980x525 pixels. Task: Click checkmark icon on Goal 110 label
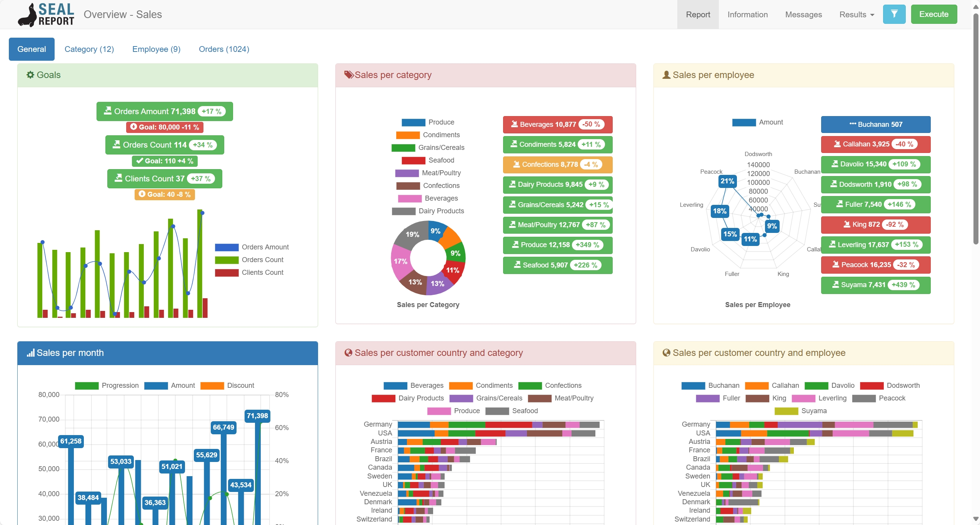(x=140, y=161)
